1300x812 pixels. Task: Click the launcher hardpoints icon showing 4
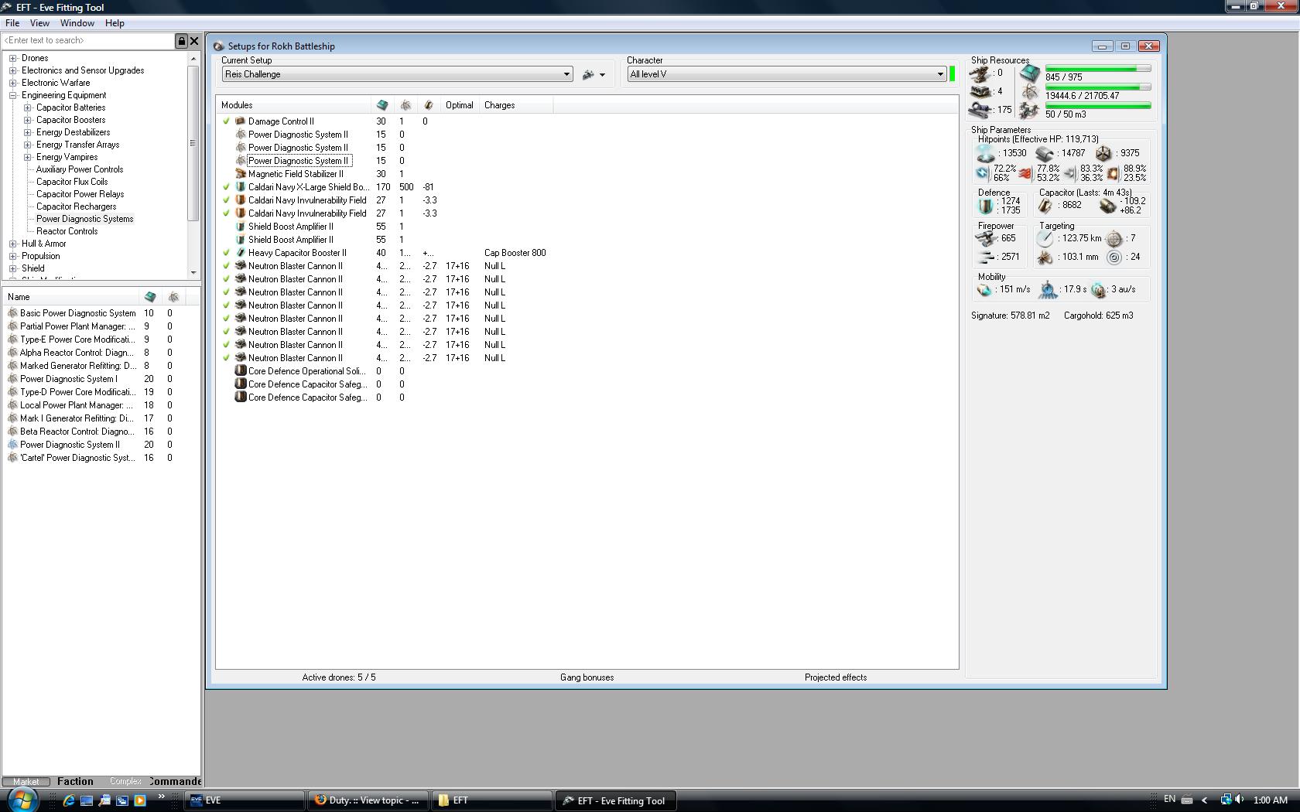tap(981, 91)
